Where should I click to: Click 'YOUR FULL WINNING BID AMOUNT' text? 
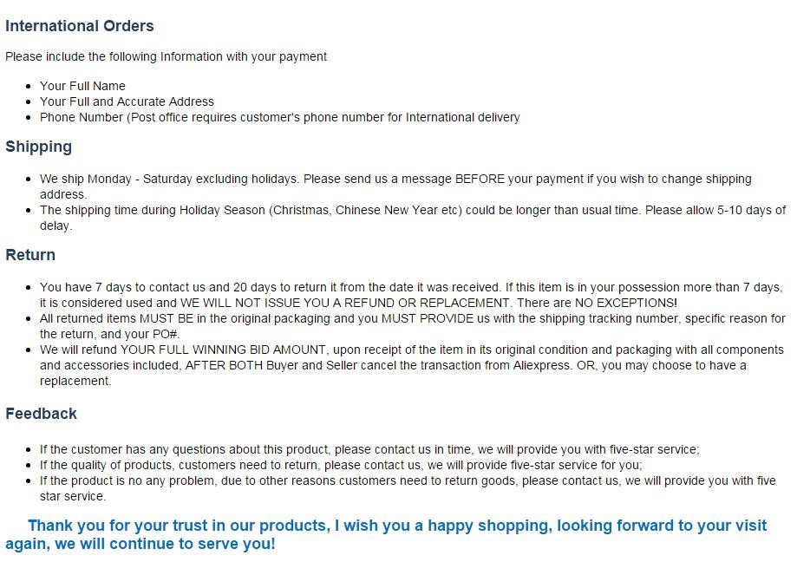click(x=224, y=350)
